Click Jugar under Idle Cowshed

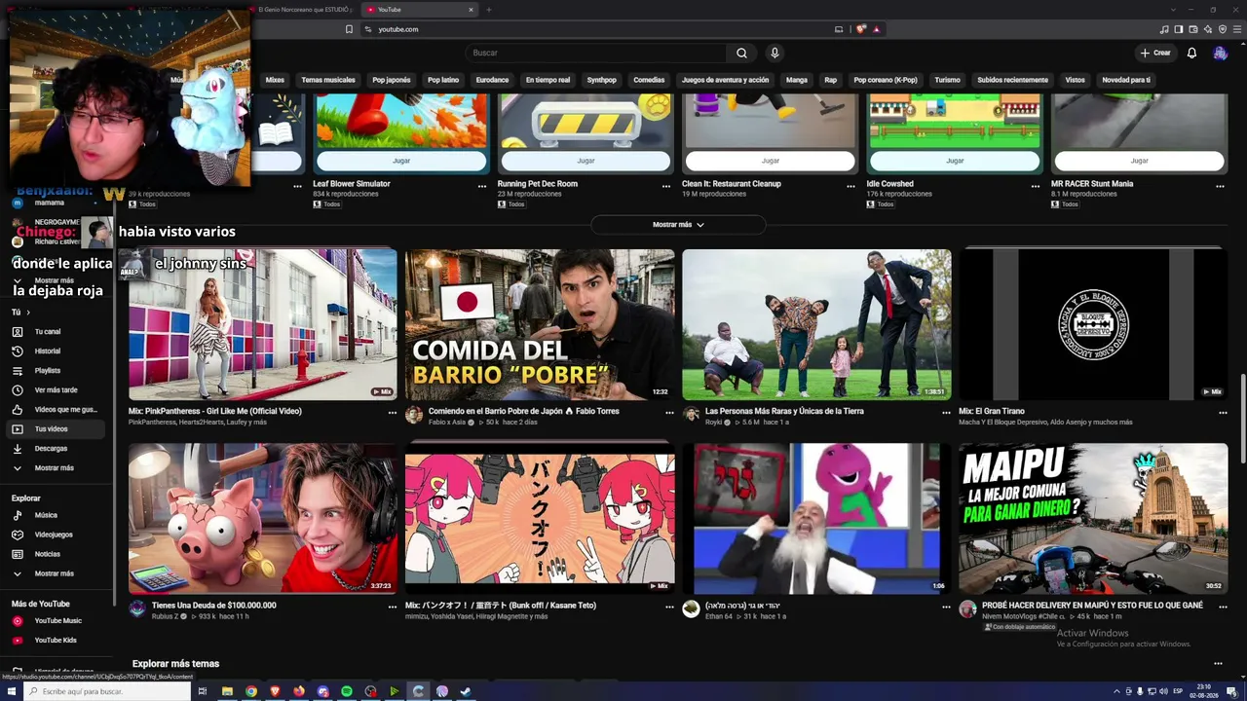click(x=955, y=161)
